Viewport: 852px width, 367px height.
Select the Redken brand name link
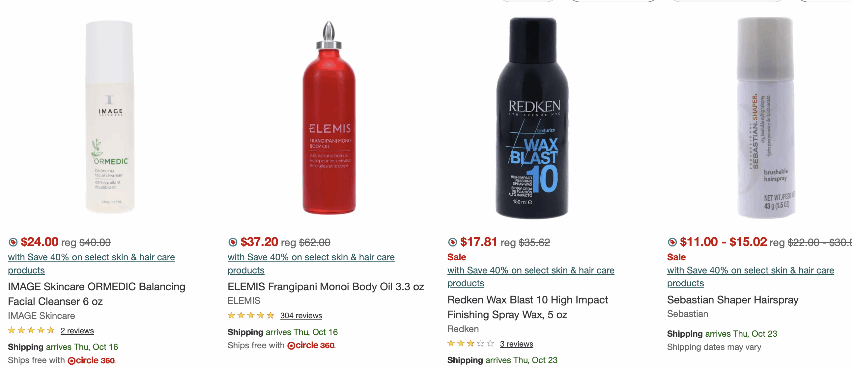pyautogui.click(x=463, y=329)
